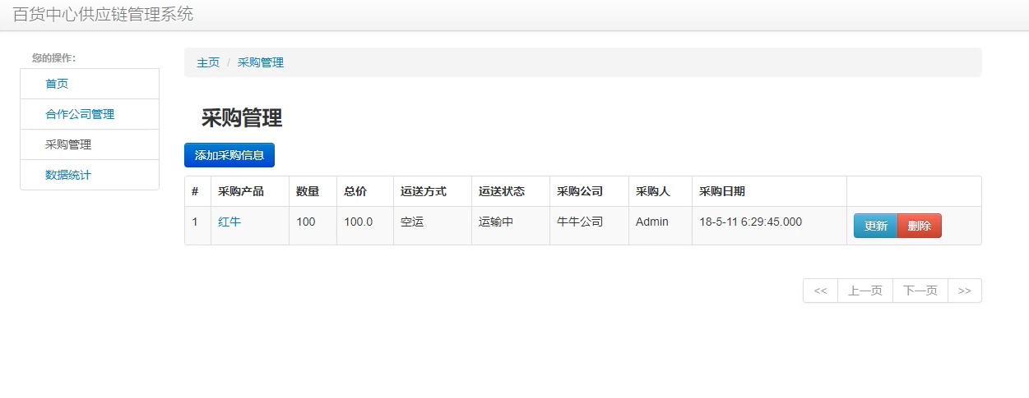Click the 添加采购信息 button
The image size is (1029, 398).
229,155
